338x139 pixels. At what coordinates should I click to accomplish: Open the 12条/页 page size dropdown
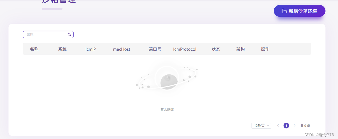261,126
